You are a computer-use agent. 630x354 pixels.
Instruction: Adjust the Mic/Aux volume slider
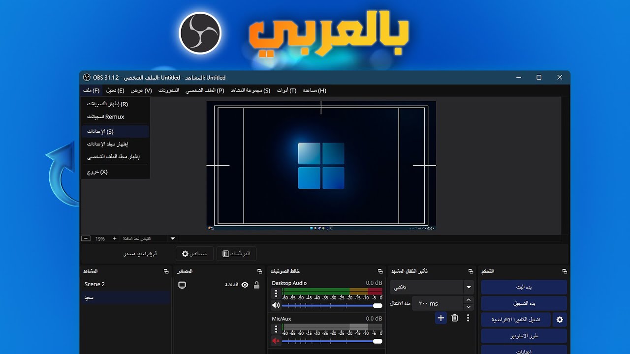(x=332, y=341)
